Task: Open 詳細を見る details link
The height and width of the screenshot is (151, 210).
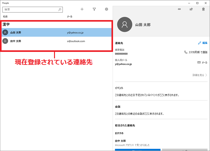Action: point(198,75)
